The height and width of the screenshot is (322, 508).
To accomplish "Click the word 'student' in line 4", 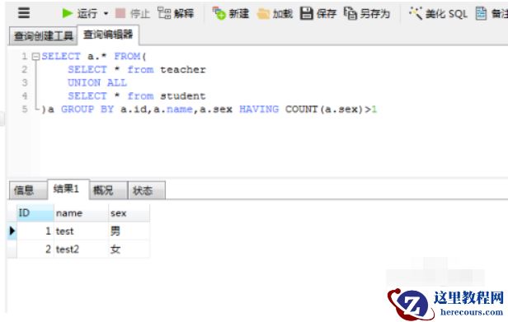I will (x=183, y=96).
